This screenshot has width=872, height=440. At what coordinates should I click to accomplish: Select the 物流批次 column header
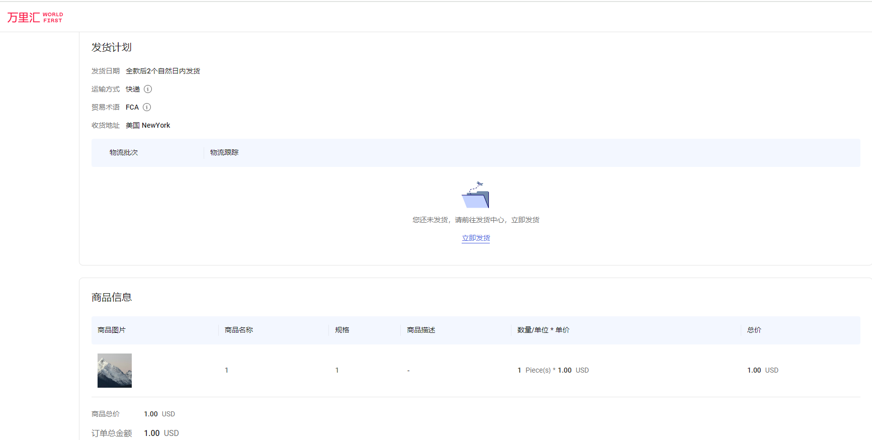124,152
